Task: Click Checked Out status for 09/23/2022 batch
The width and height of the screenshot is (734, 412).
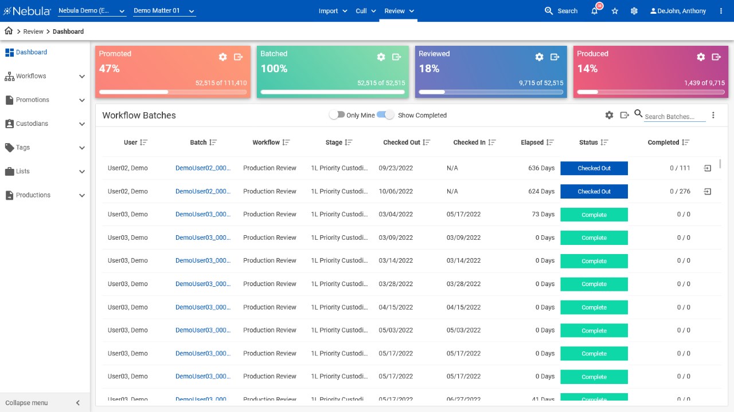Action: pyautogui.click(x=594, y=168)
